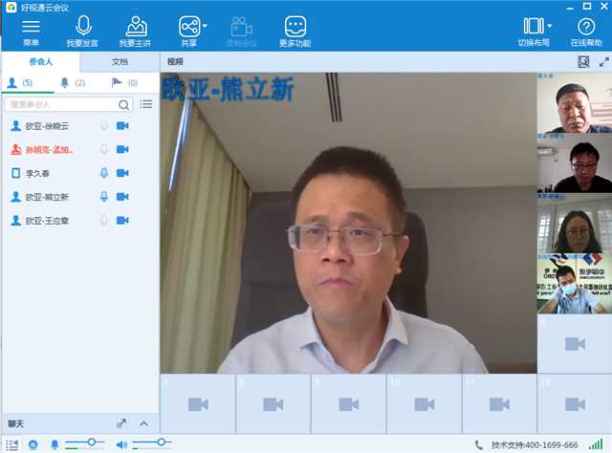Open 在线帮助 question mark icon
This screenshot has height=453, width=612.
585,27
